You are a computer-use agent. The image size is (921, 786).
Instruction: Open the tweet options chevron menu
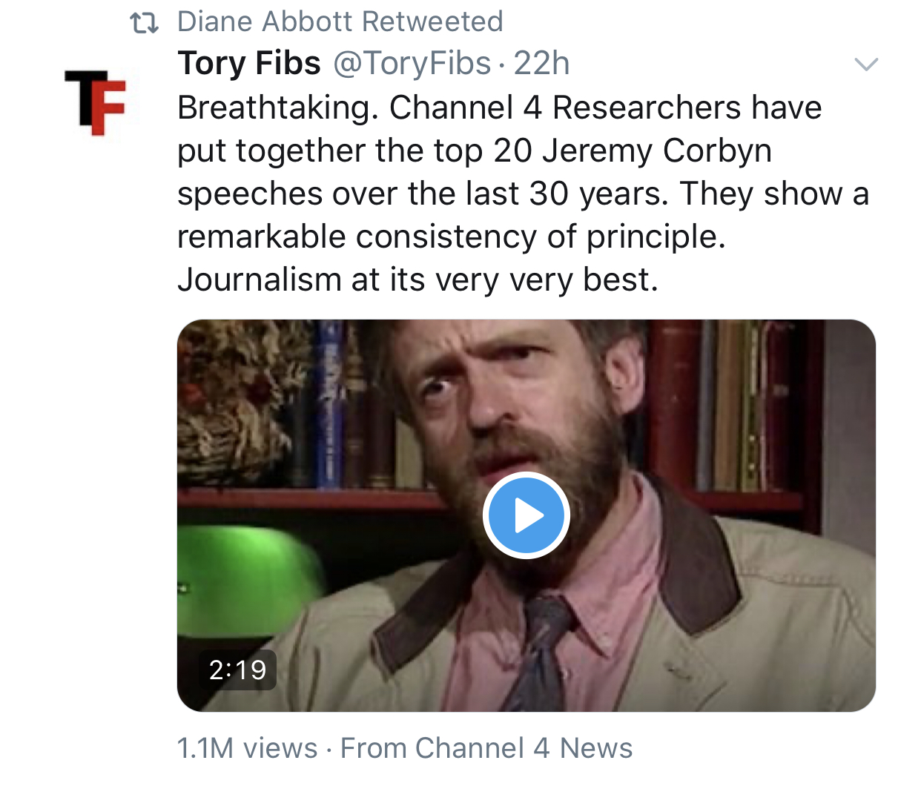[866, 65]
